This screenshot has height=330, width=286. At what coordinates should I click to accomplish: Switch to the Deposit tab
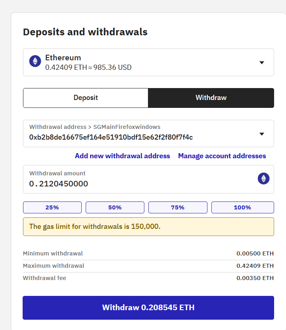coord(86,98)
